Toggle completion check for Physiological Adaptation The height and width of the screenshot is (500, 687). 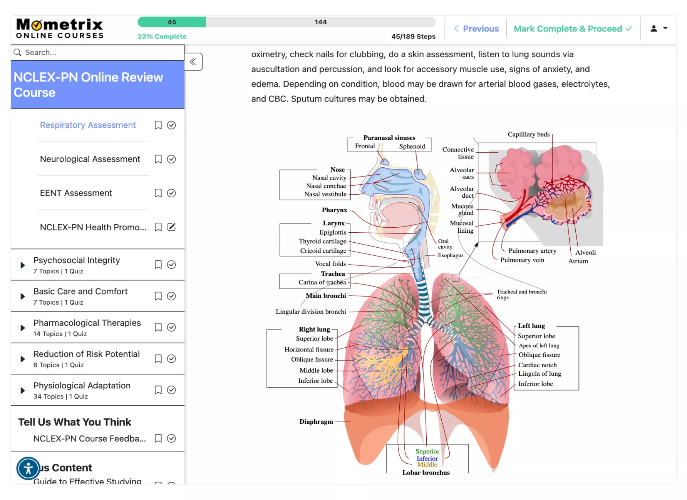[171, 390]
